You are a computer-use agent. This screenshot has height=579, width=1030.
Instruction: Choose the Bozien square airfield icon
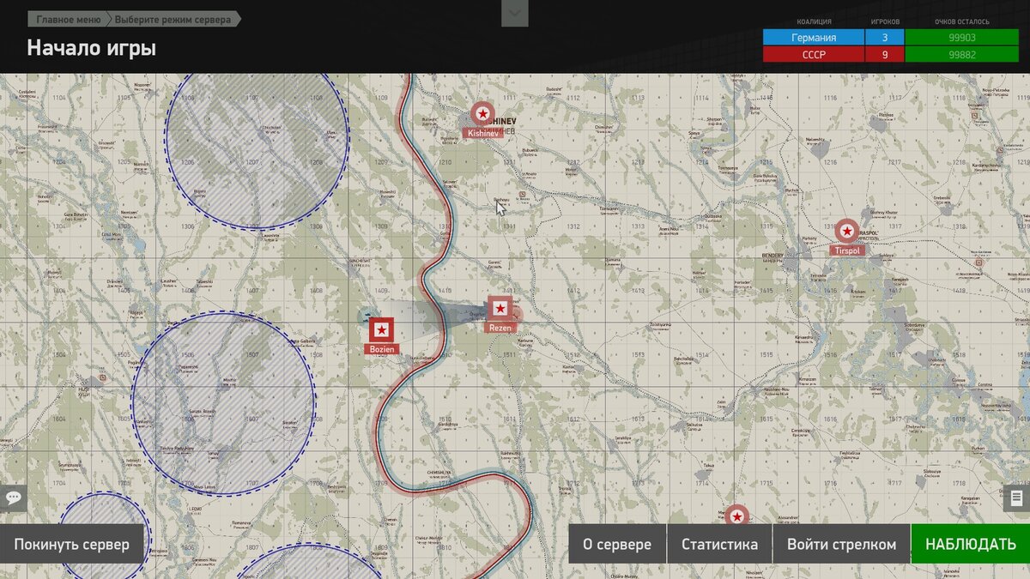pyautogui.click(x=381, y=329)
